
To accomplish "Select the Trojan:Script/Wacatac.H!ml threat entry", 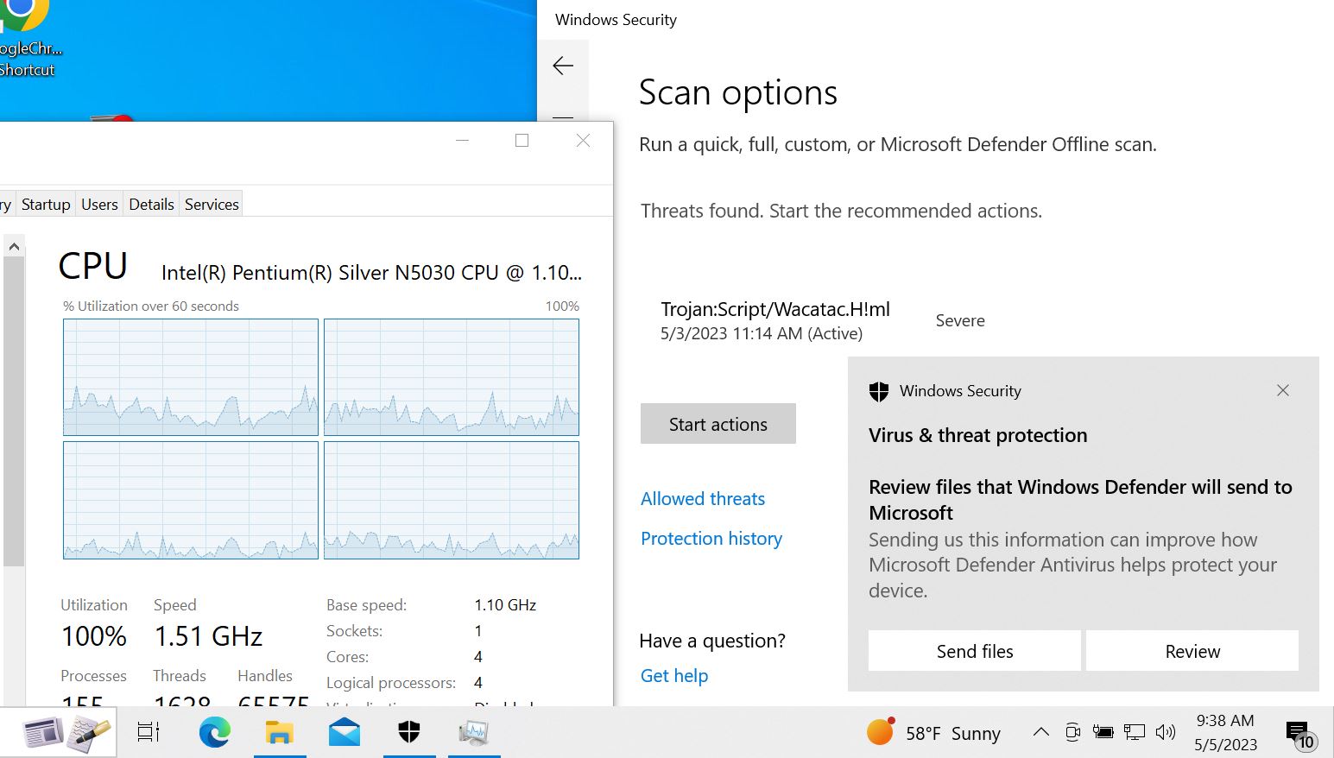I will point(774,320).
